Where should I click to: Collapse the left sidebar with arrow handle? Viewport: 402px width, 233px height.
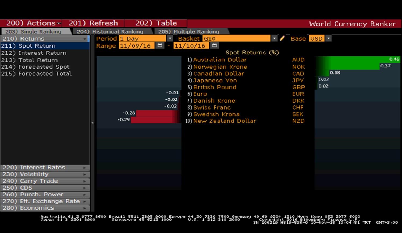click(x=92, y=123)
